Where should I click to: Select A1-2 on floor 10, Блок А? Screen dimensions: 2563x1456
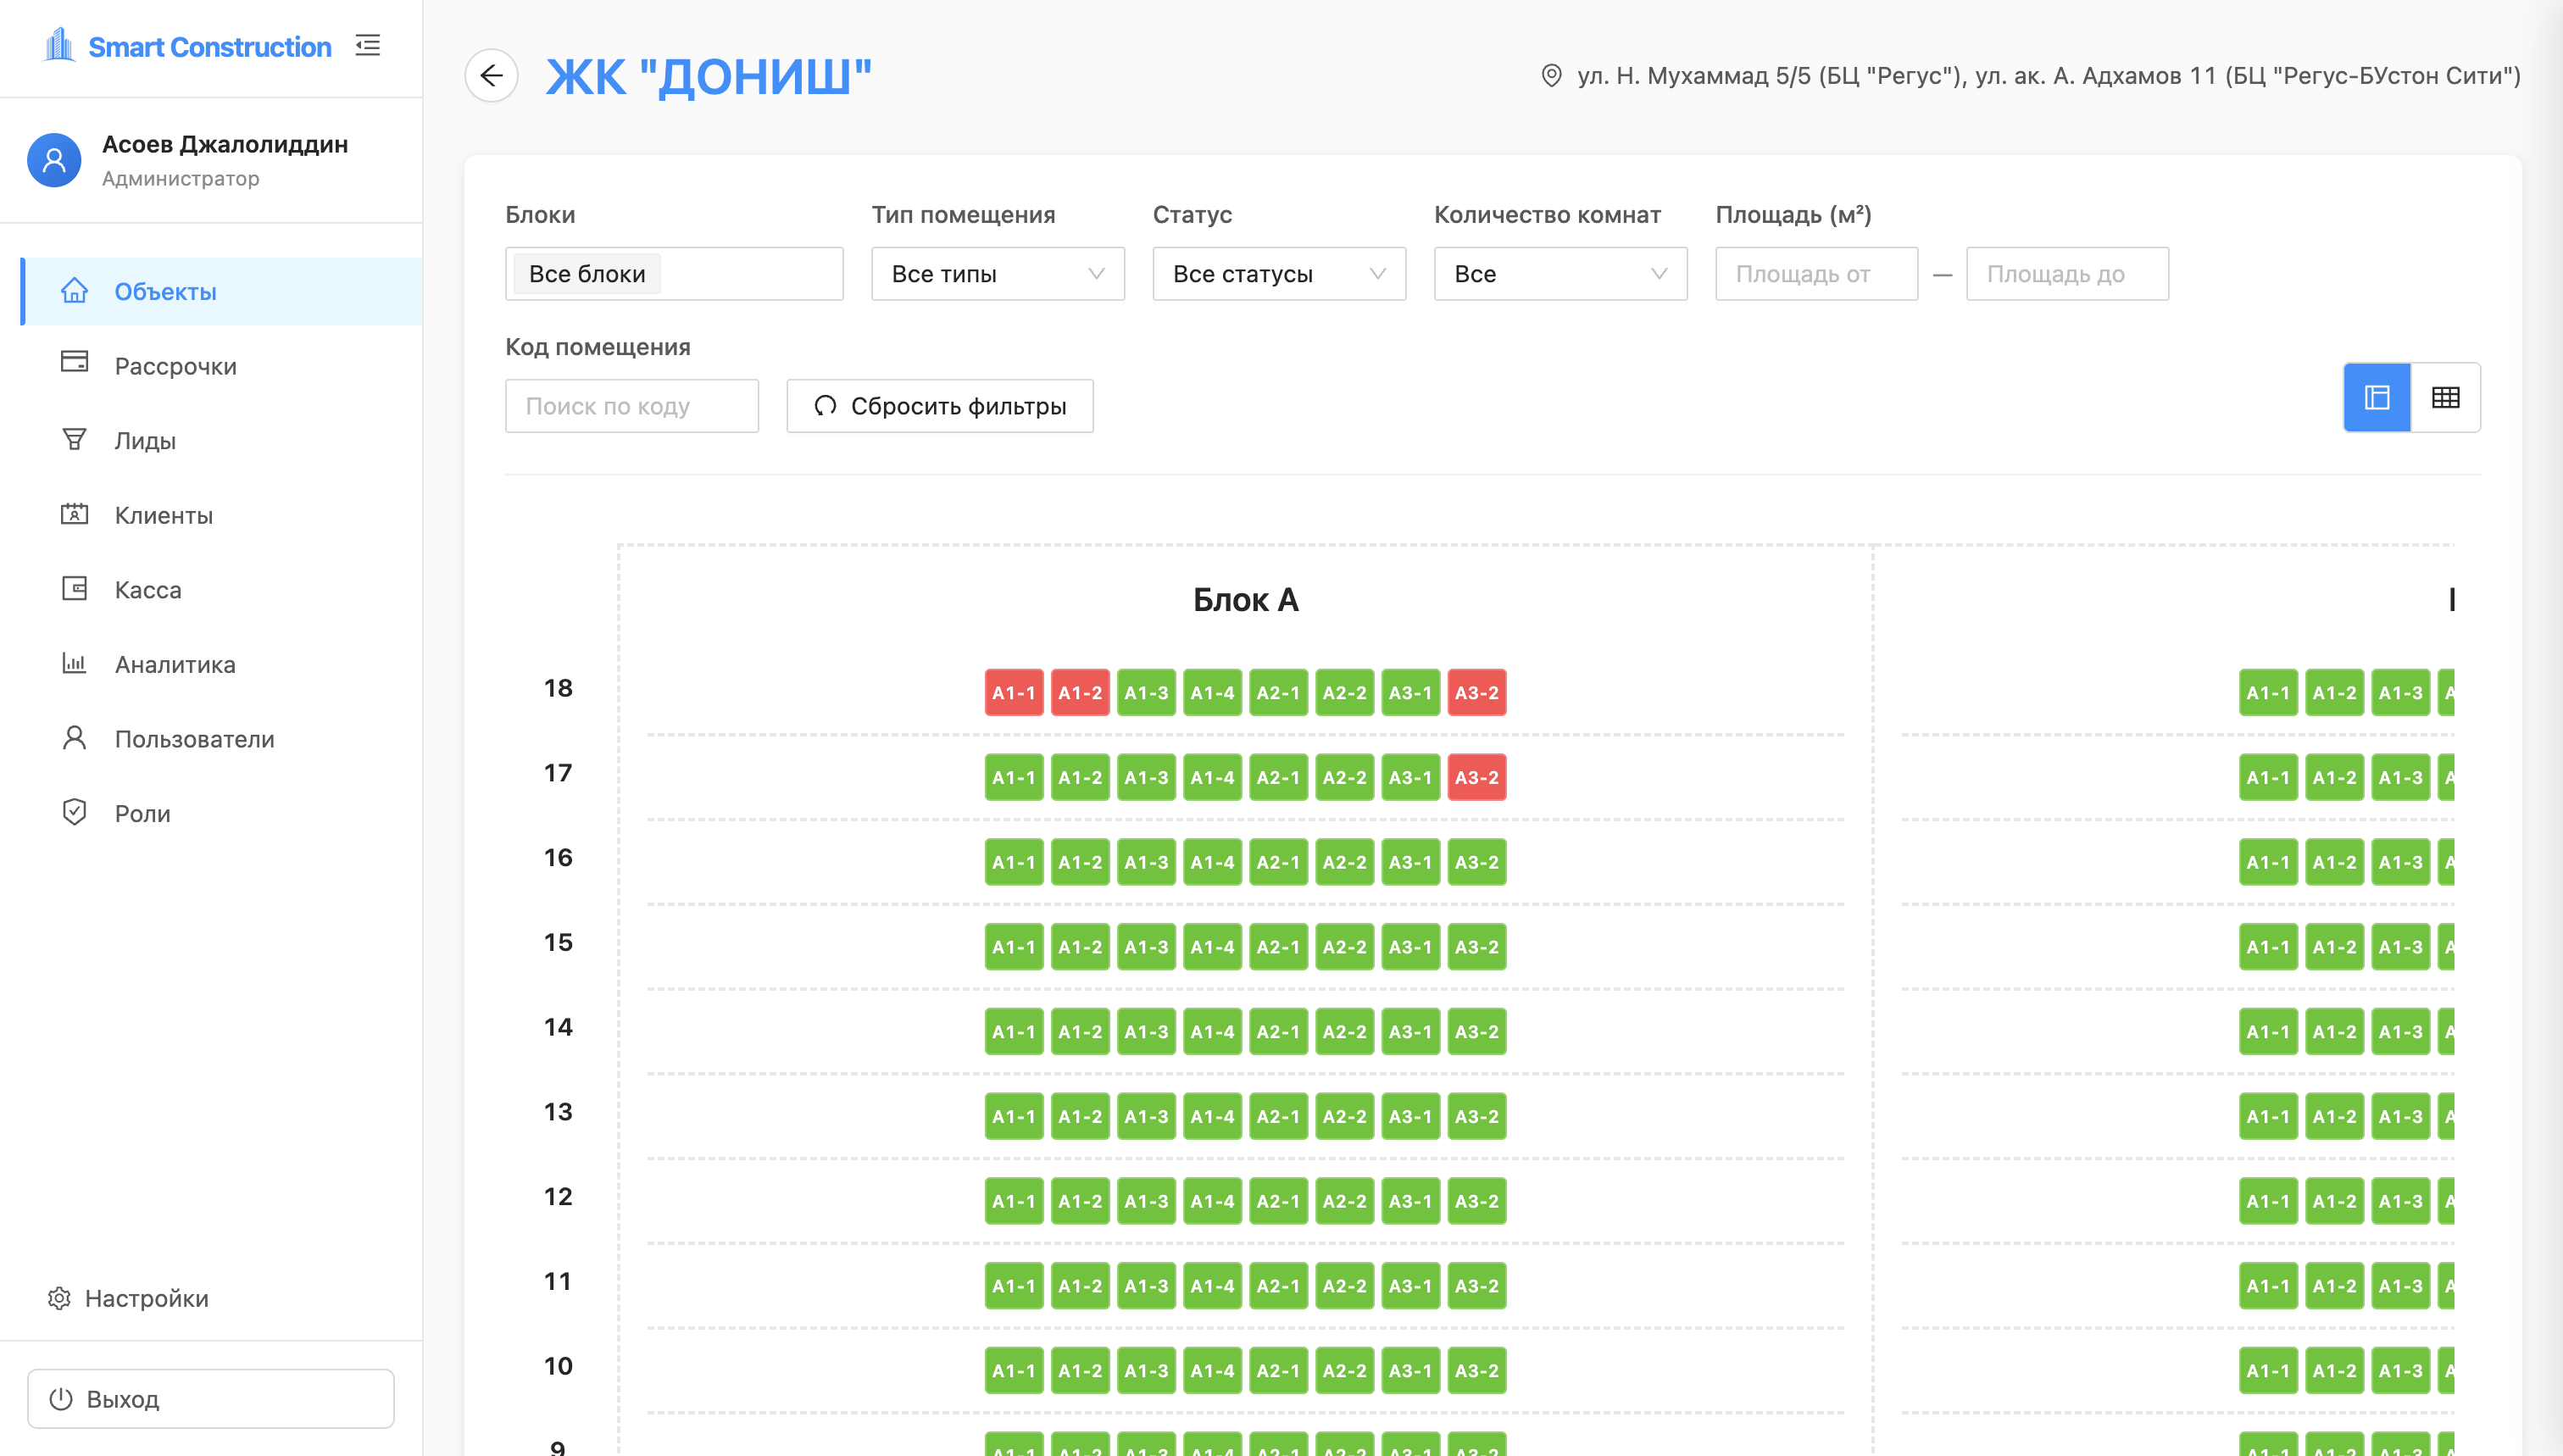(x=1080, y=1370)
